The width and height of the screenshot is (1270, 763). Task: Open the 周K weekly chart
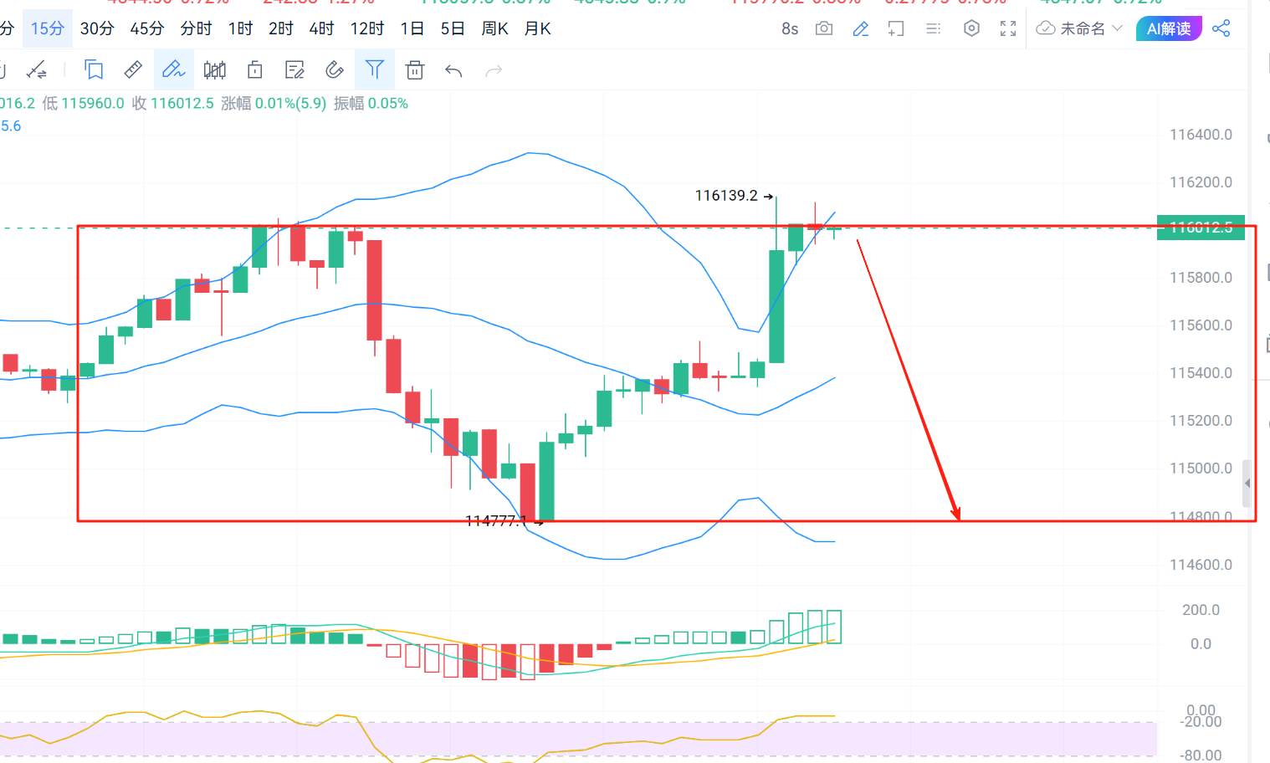coord(494,28)
